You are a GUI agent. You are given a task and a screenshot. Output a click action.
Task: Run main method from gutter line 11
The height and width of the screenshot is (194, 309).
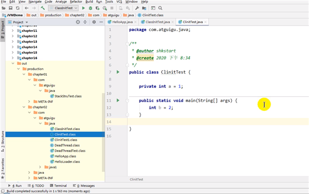(x=118, y=101)
